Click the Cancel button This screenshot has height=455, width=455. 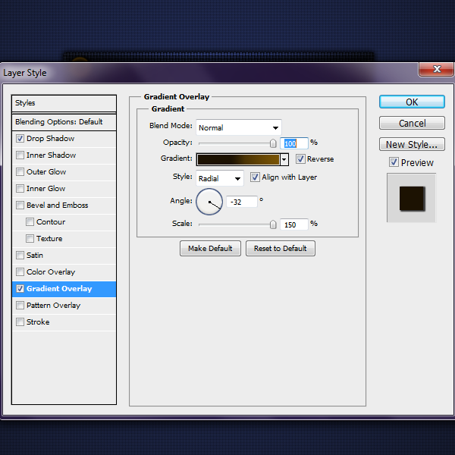[x=412, y=123]
